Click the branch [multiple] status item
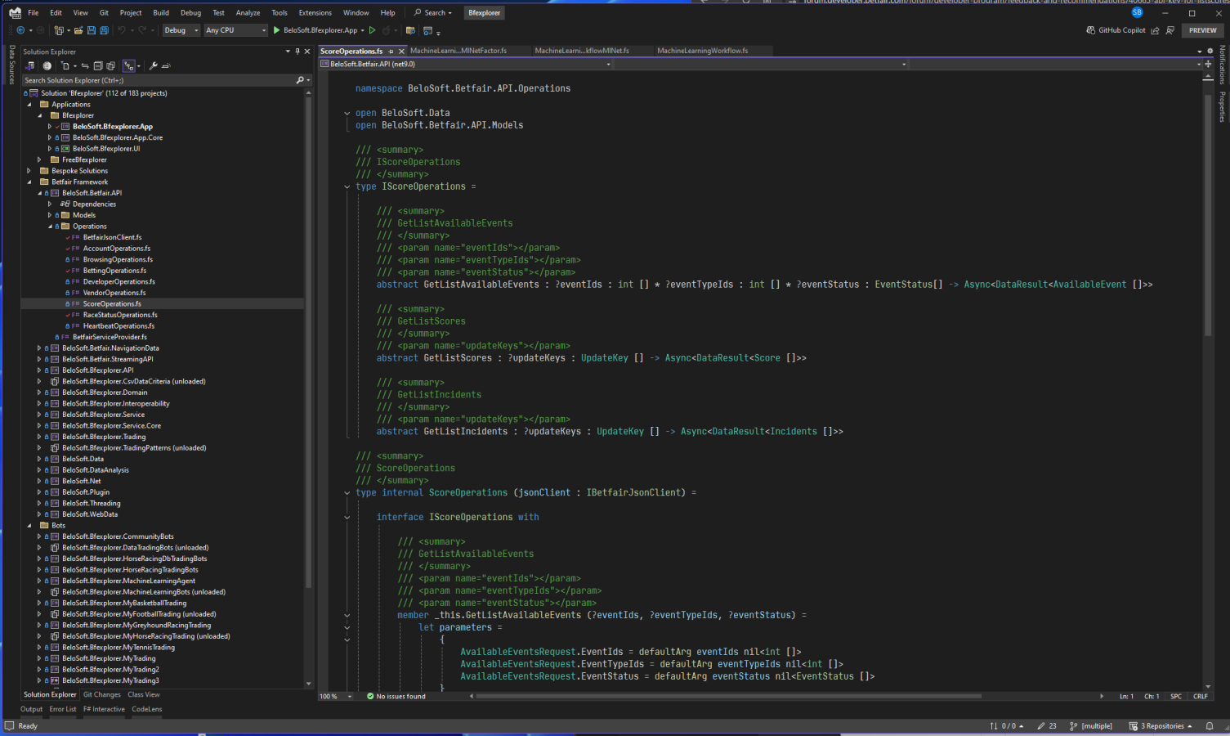 pos(1091,726)
